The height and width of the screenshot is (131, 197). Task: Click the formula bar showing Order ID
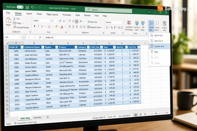pos(96,38)
